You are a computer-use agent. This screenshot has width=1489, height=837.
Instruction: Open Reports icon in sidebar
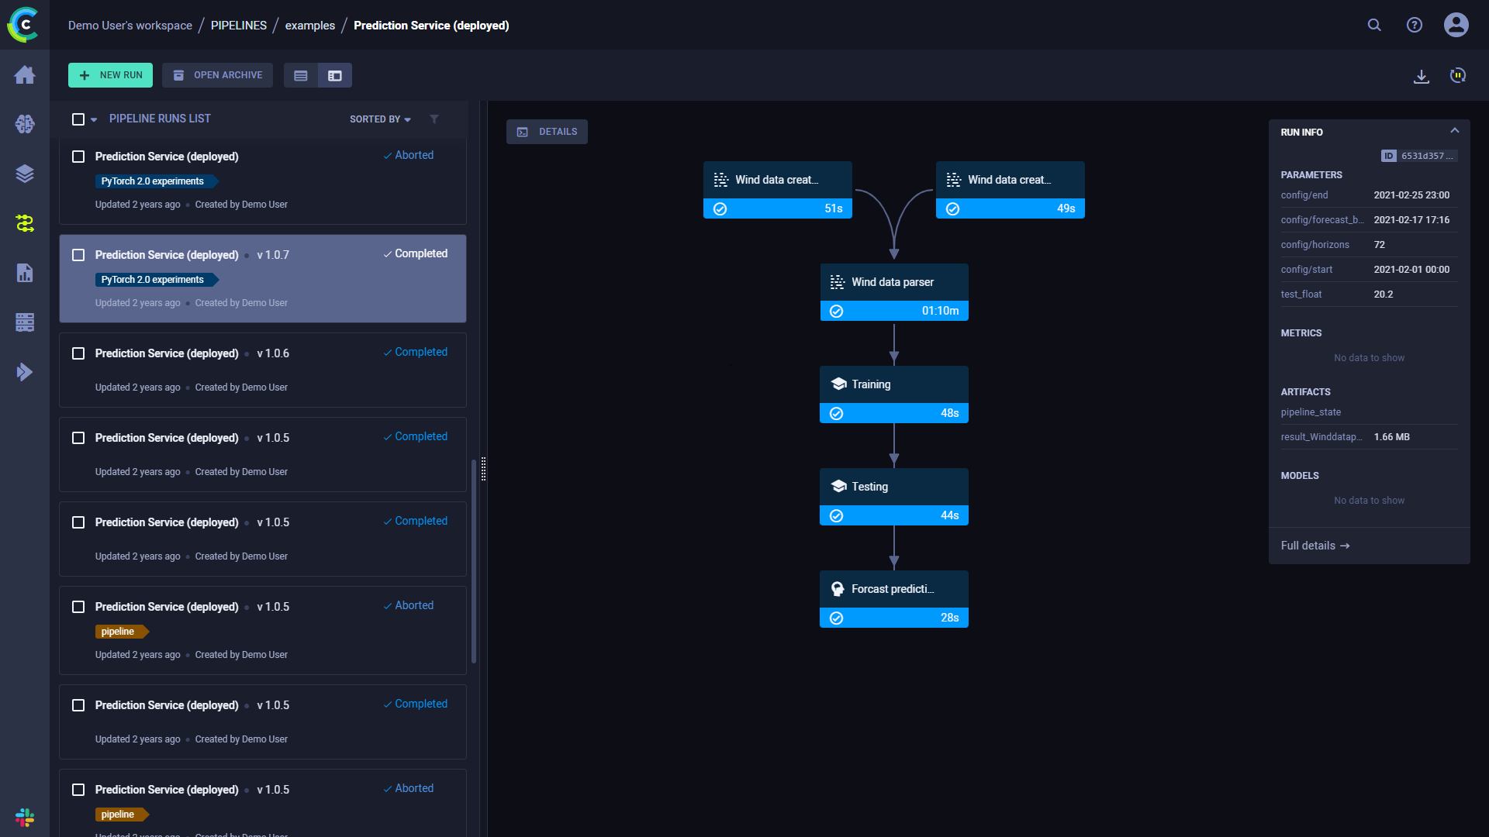(x=25, y=273)
